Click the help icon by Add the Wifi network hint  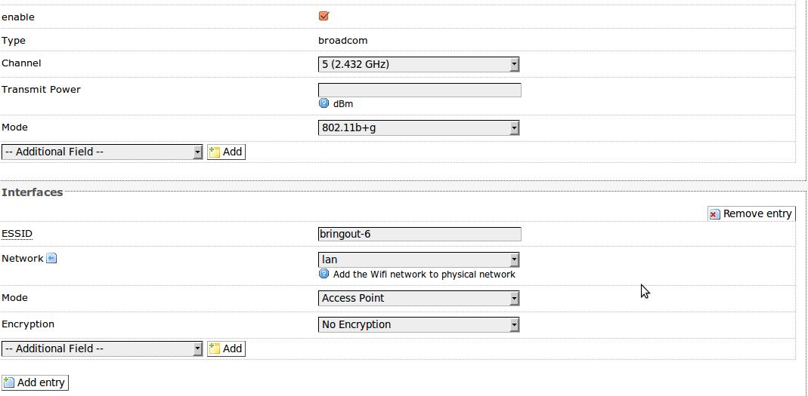click(324, 274)
